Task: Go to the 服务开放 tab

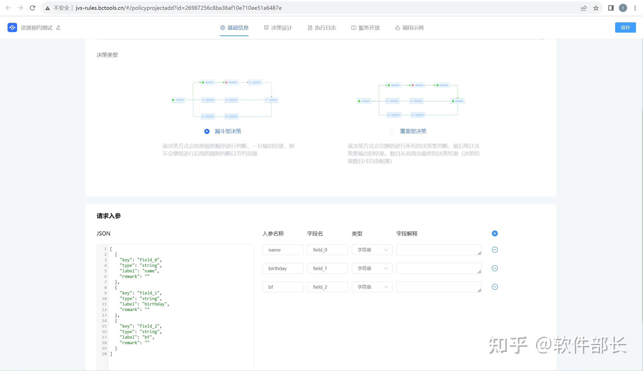Action: coord(366,28)
